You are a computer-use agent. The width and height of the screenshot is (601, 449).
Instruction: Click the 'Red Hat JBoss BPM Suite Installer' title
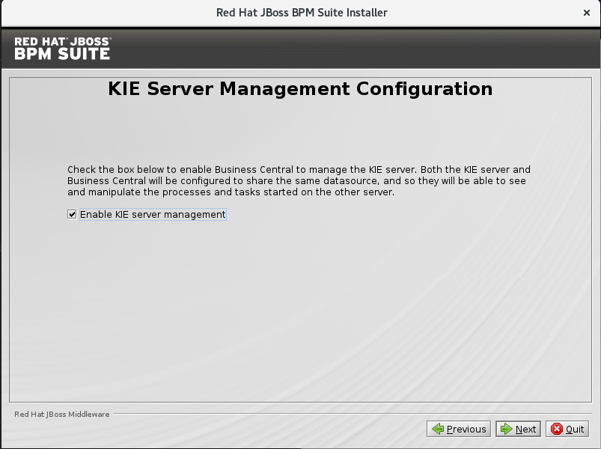(x=302, y=13)
